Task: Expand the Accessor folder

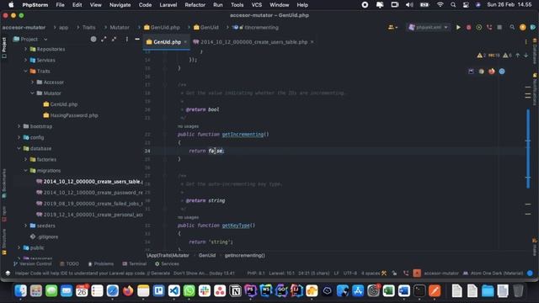Action: click(x=32, y=82)
